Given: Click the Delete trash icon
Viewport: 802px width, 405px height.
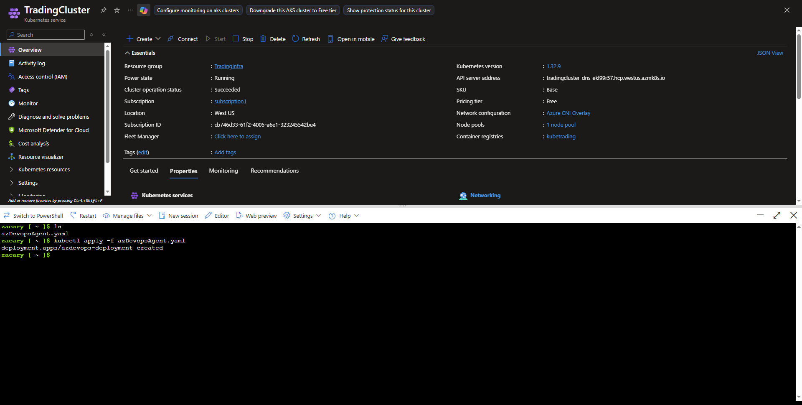Looking at the screenshot, I should [x=263, y=39].
